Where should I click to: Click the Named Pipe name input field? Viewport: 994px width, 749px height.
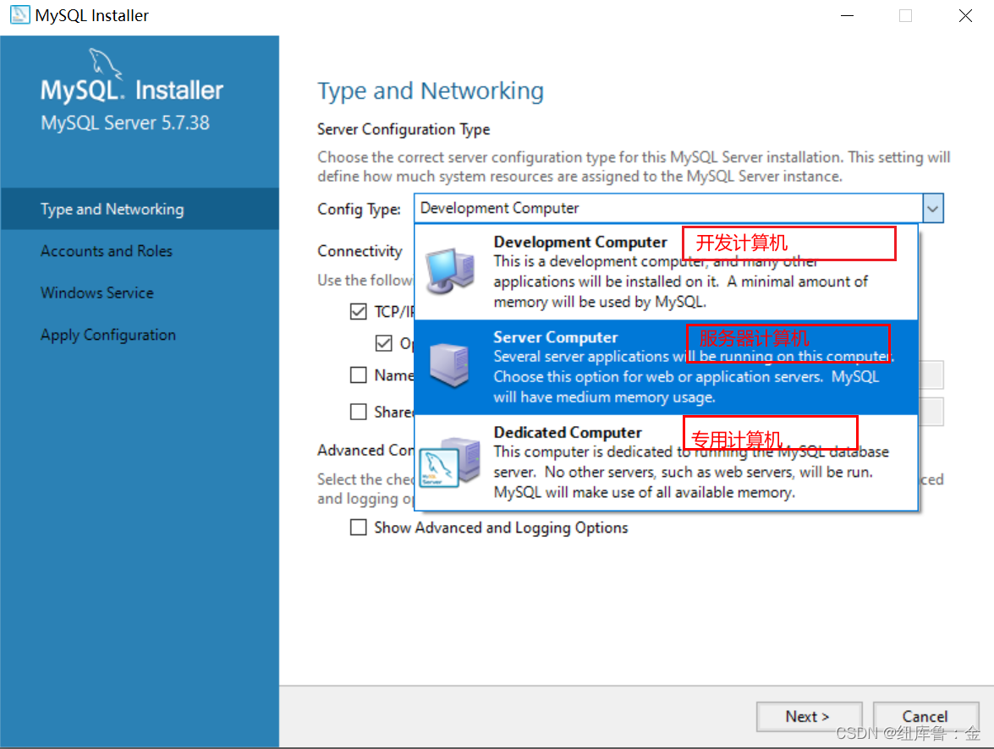point(931,375)
